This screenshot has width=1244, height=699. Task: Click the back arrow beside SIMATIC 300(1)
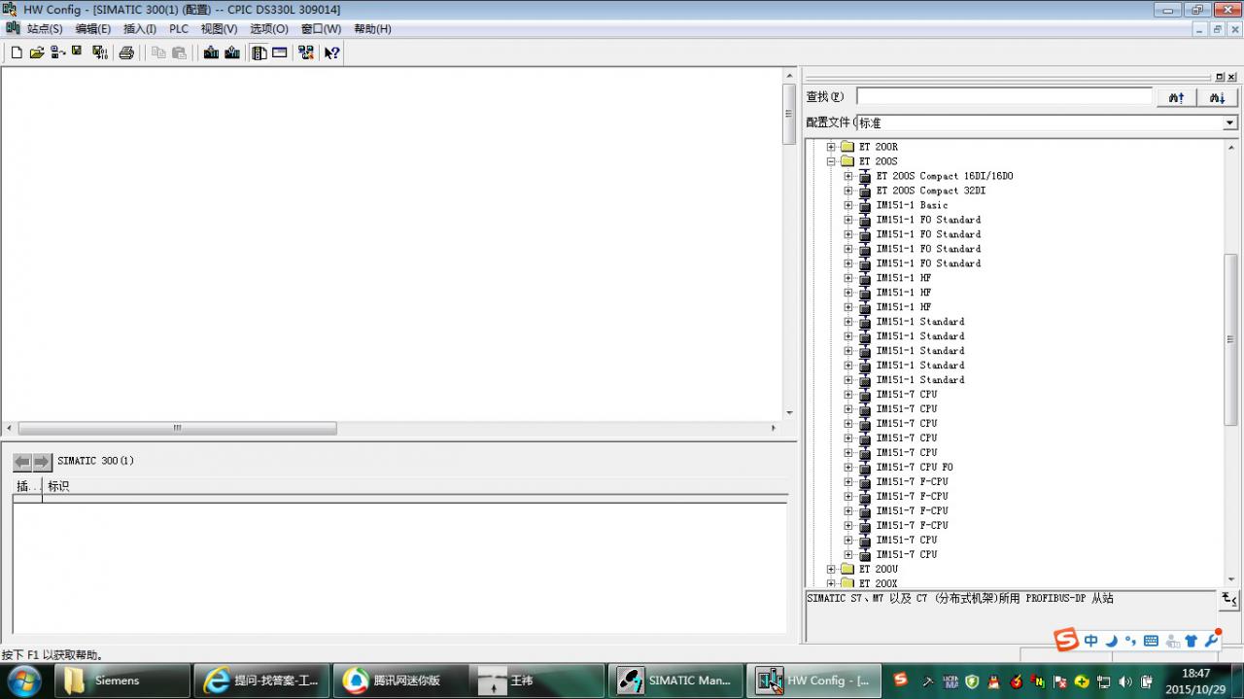[x=22, y=462]
